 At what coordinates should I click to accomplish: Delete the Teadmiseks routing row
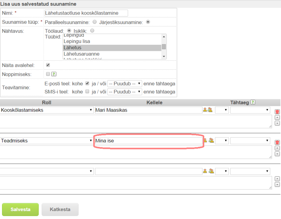click(x=277, y=142)
